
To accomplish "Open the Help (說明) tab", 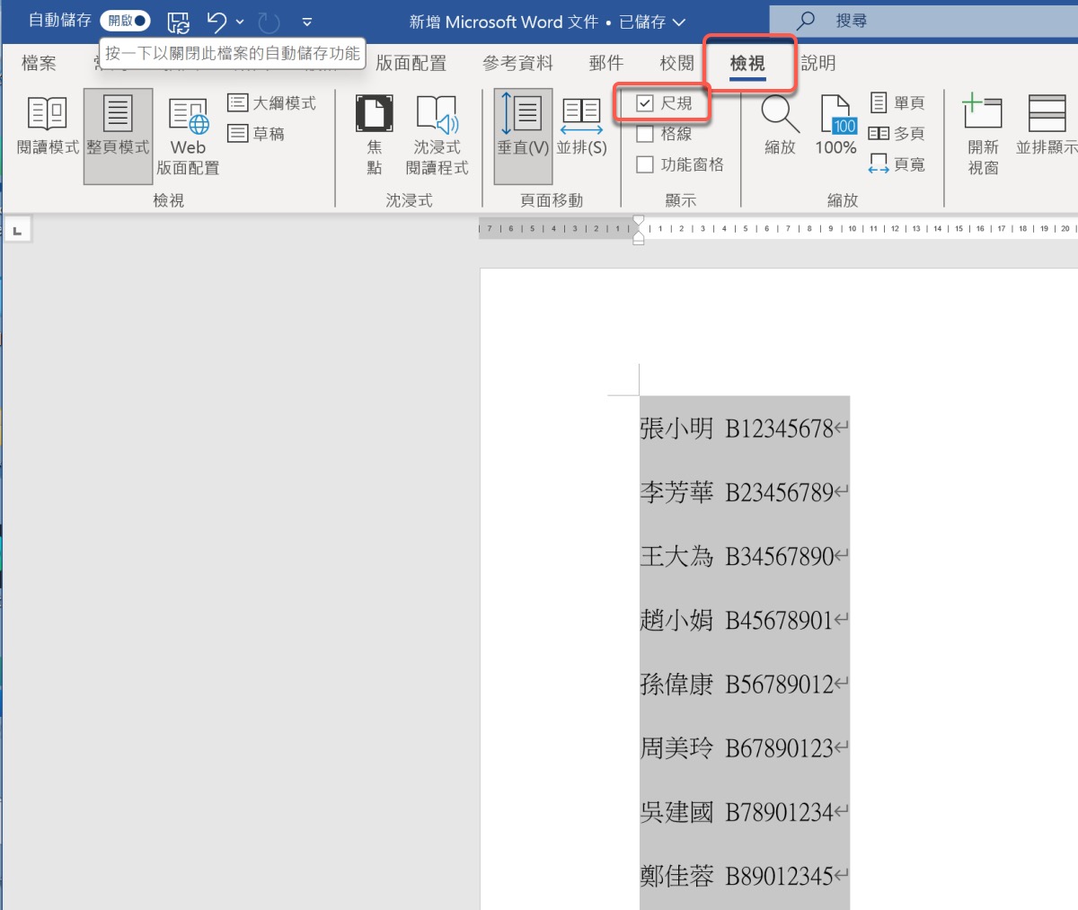I will click(818, 63).
